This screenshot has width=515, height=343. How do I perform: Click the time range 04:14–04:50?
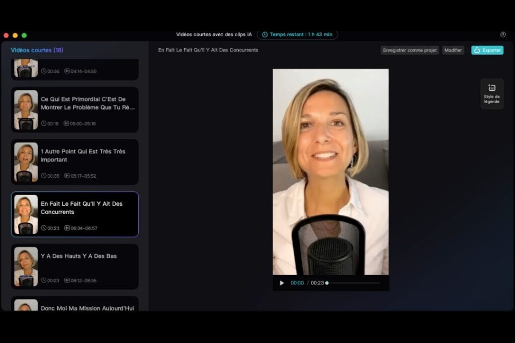[83, 71]
